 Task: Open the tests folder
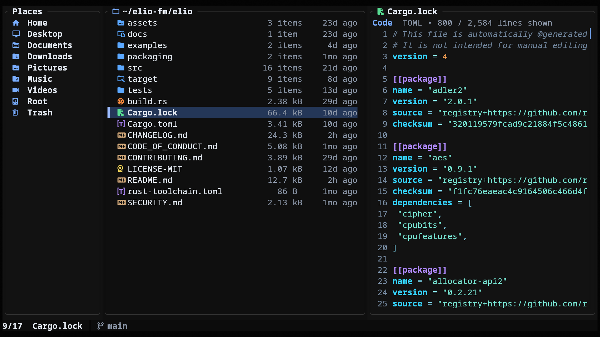(x=232, y=90)
